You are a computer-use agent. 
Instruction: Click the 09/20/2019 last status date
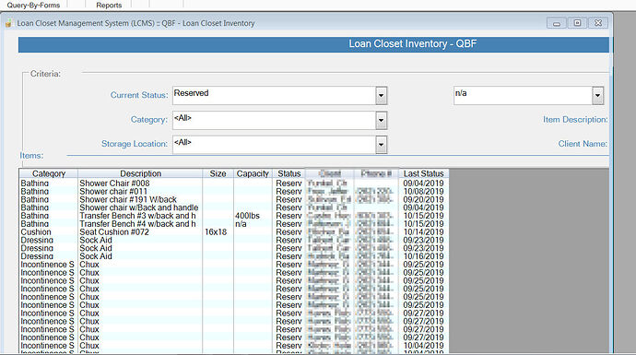(x=423, y=199)
